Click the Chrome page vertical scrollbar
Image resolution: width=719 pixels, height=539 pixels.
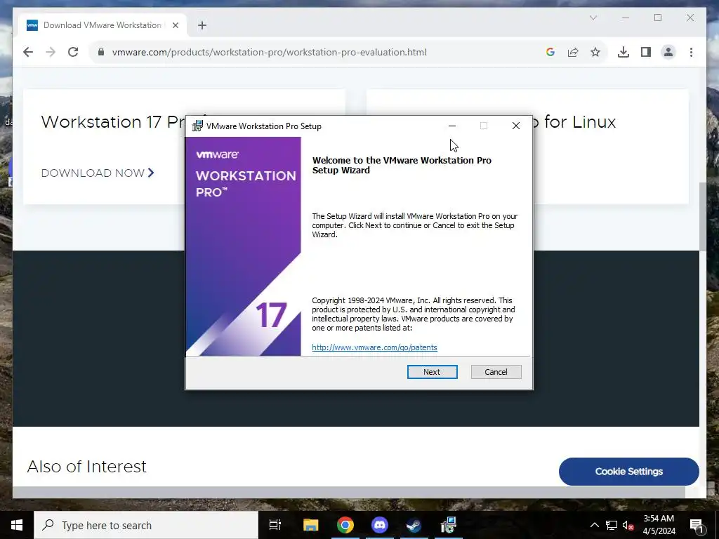point(702,216)
